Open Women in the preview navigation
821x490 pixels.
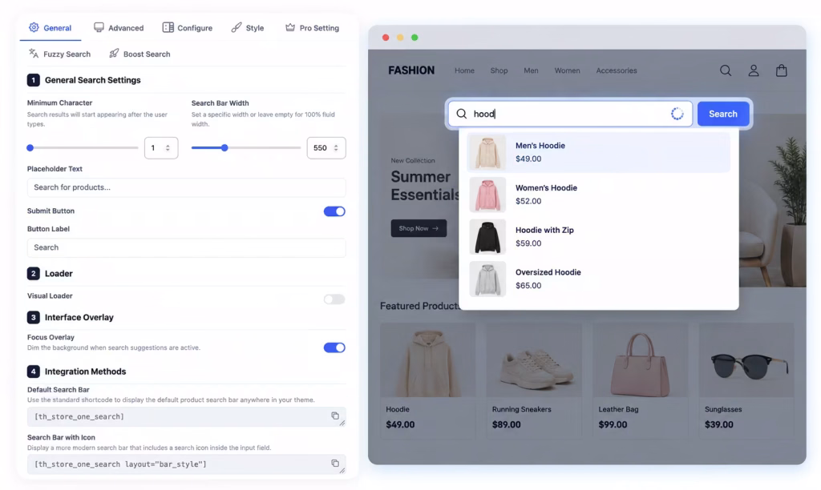[567, 70]
